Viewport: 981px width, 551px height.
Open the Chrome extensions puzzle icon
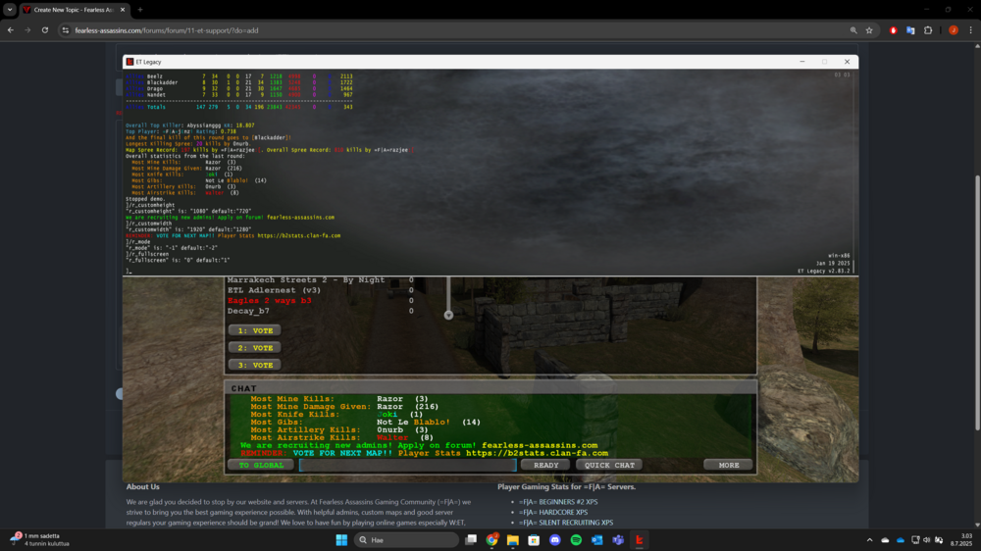point(928,30)
